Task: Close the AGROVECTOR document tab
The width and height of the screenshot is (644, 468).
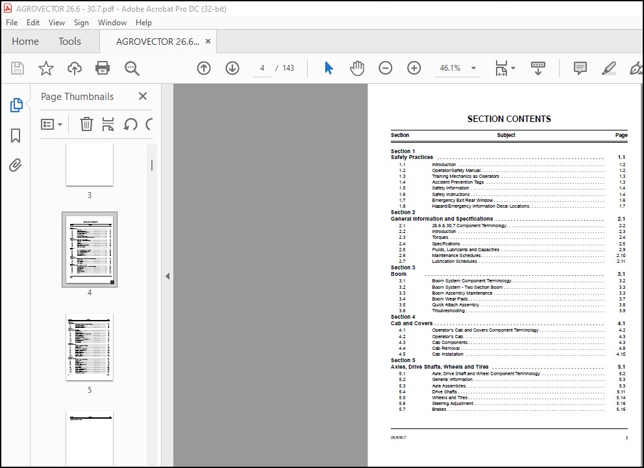Action: tap(208, 42)
